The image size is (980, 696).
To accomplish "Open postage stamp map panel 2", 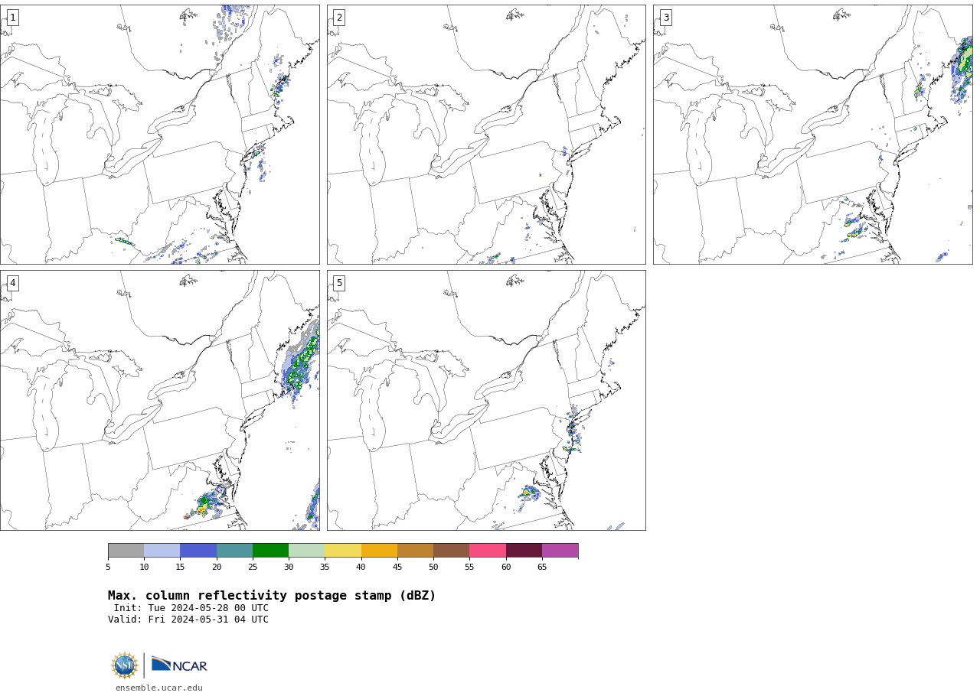I will (486, 135).
